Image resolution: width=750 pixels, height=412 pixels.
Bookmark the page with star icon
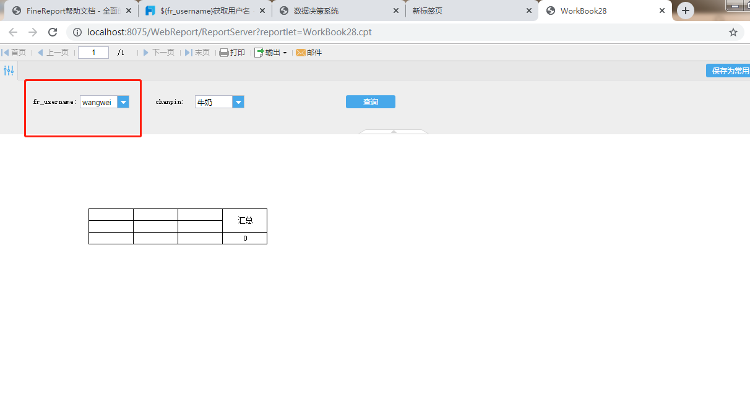(733, 32)
